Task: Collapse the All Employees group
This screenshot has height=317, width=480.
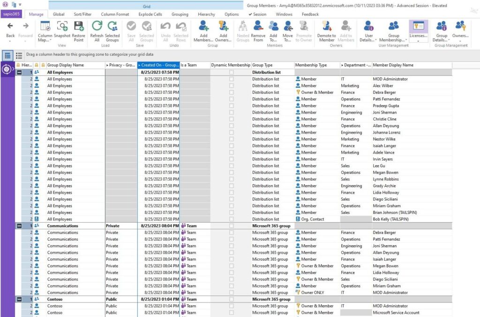Action: click(x=19, y=73)
